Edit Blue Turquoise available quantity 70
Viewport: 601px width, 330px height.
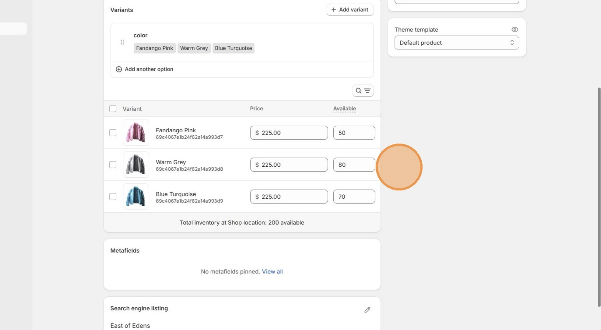(354, 197)
